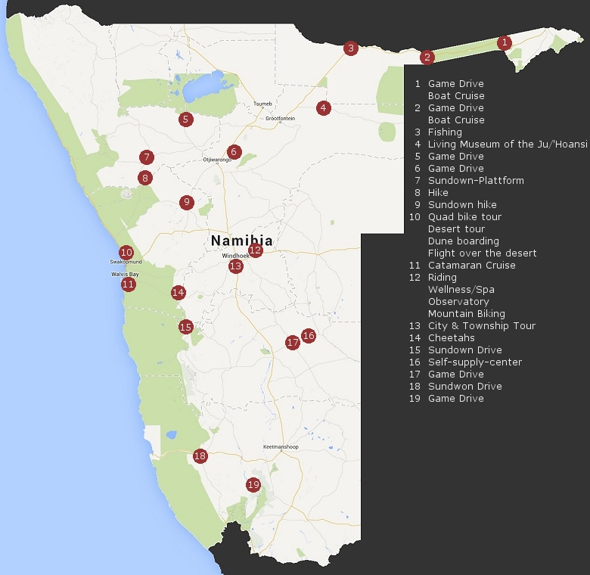Click the Keetmanshoop town label
This screenshot has width=590, height=575.
point(281,446)
